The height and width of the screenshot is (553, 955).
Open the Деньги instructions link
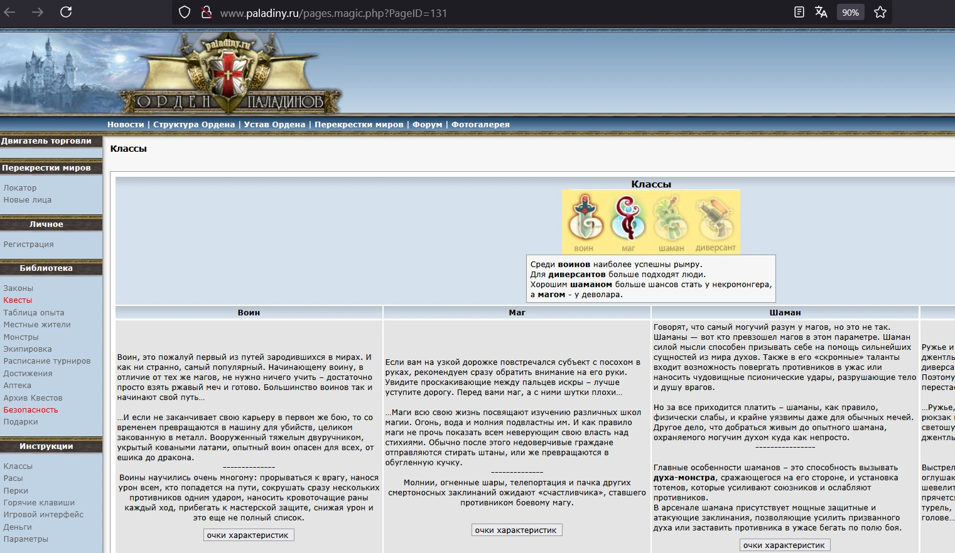(18, 527)
